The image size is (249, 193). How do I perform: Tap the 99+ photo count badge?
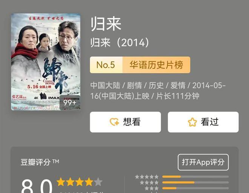70,103
